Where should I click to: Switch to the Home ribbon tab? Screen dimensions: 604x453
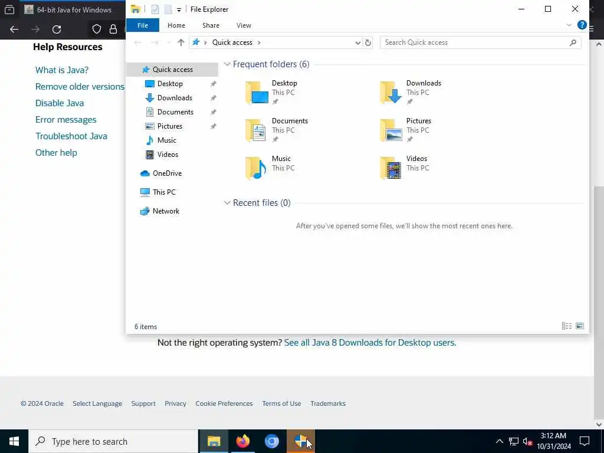click(x=176, y=25)
